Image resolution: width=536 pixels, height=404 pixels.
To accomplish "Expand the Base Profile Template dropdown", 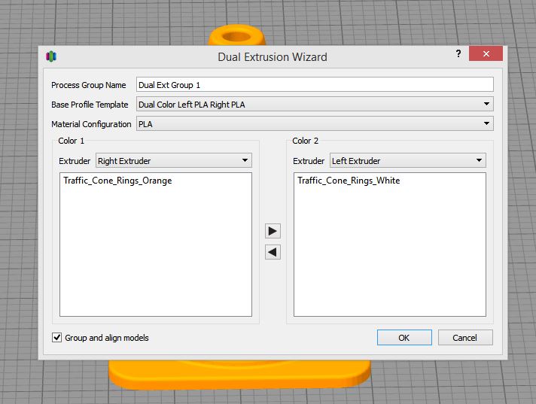I will click(314, 105).
